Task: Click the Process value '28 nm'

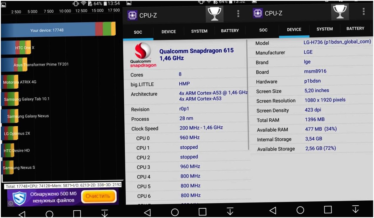Action: pyautogui.click(x=186, y=118)
